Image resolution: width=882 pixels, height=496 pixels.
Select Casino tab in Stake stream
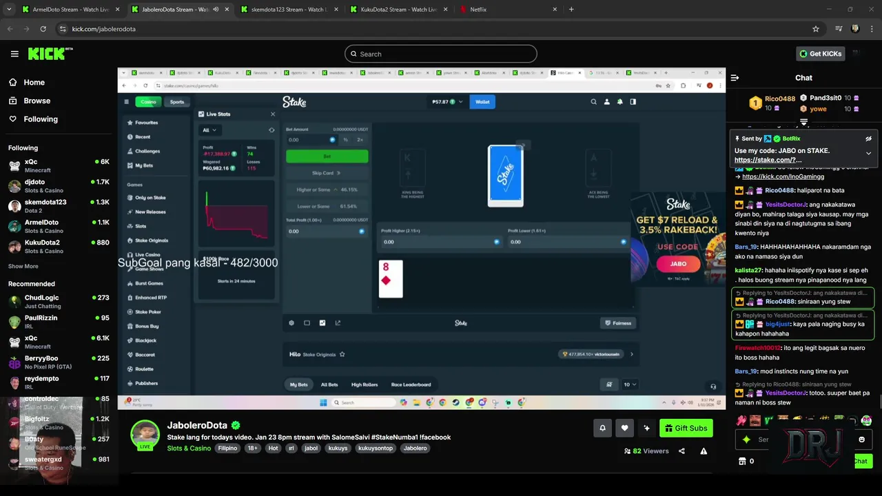point(148,102)
